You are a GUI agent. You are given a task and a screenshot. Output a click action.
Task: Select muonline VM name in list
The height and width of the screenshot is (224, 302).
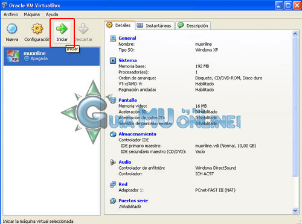click(34, 53)
